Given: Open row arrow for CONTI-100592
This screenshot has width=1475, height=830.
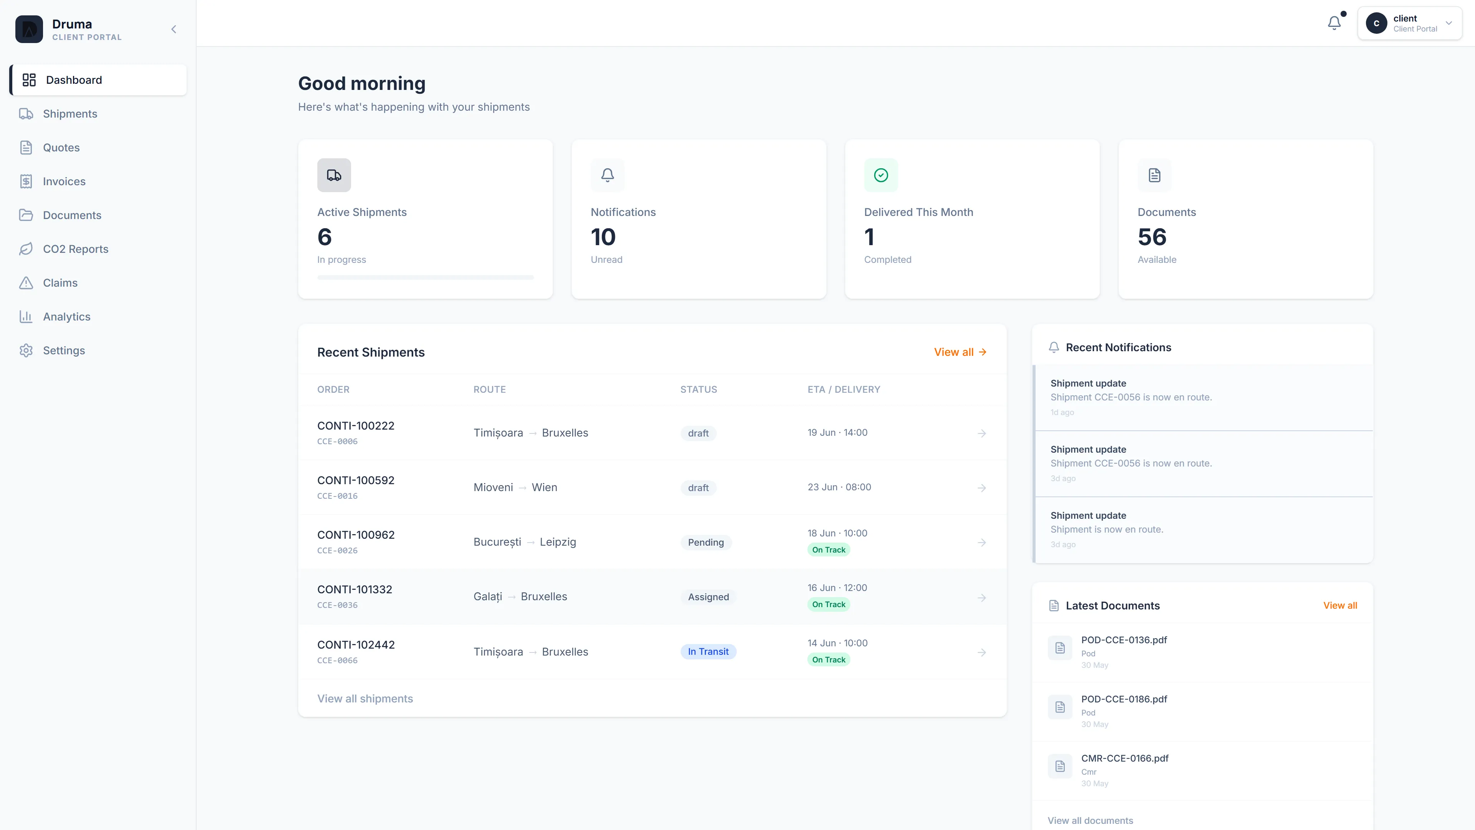Looking at the screenshot, I should pos(981,488).
